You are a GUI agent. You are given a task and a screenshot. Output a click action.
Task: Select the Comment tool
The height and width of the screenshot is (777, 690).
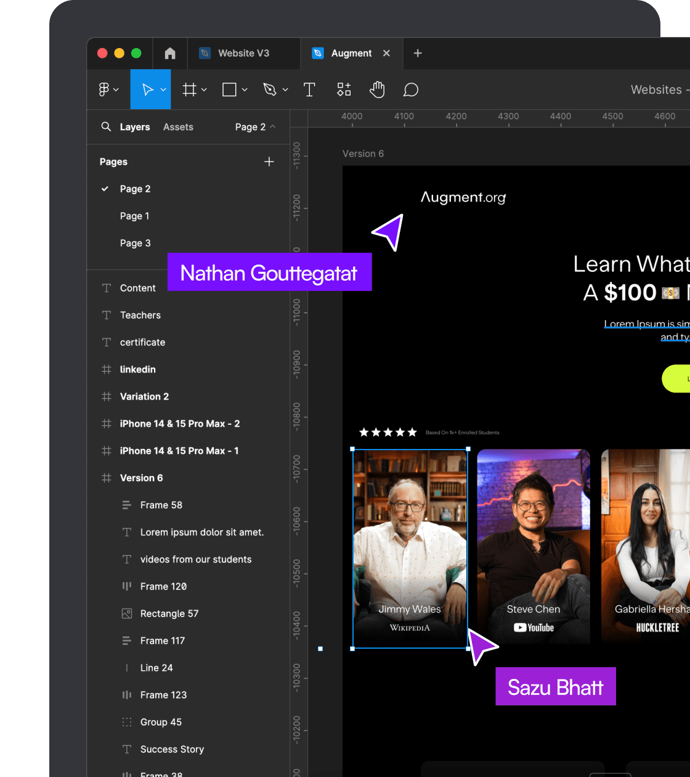coord(411,90)
